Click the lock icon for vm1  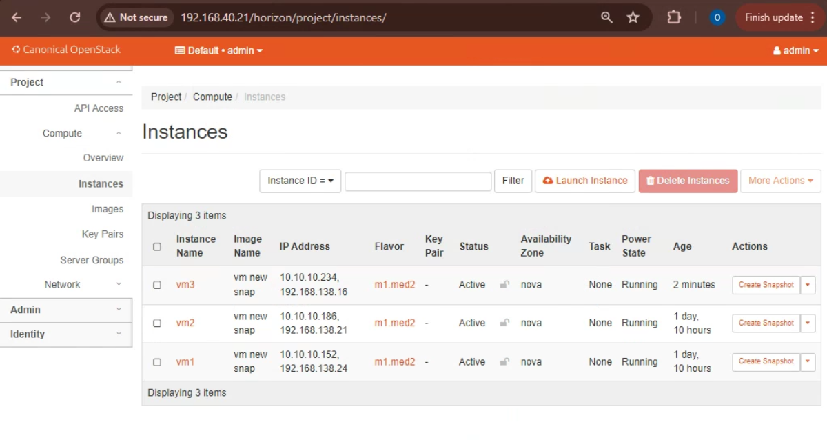[504, 361]
